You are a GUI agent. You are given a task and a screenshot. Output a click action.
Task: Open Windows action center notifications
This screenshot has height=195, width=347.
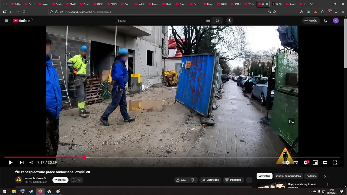pyautogui.click(x=341, y=191)
